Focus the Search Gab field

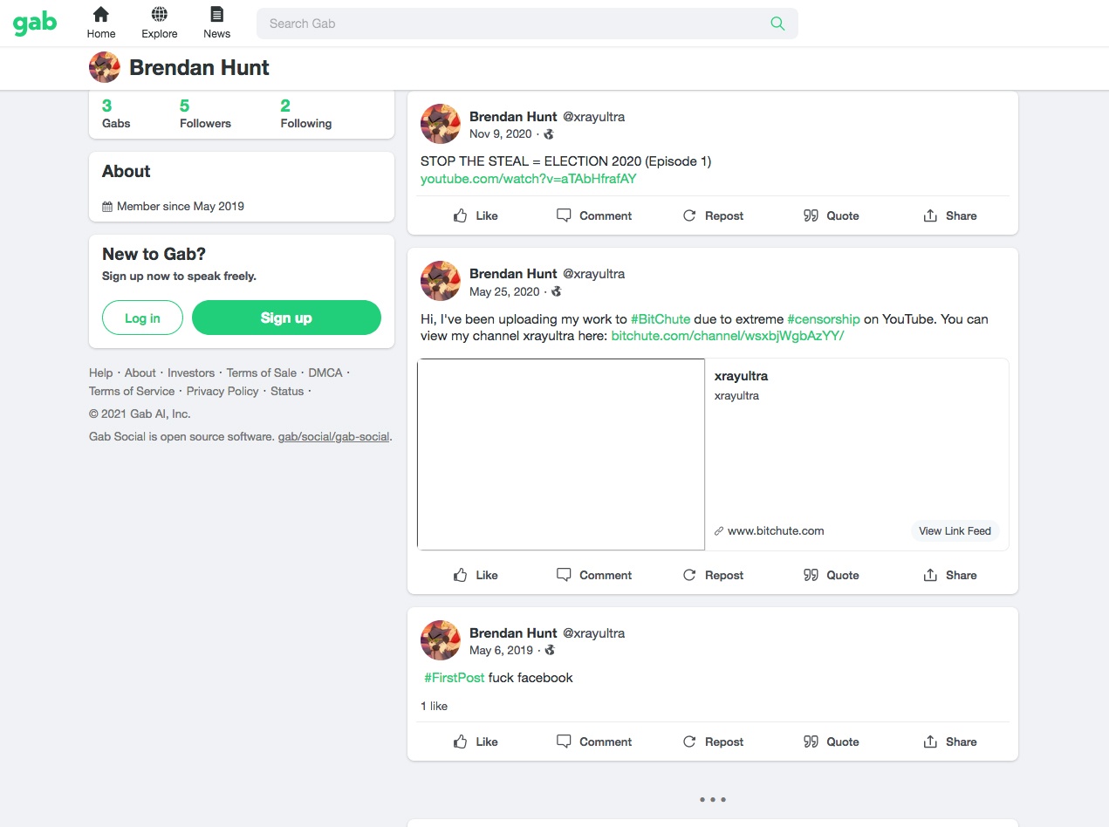527,24
